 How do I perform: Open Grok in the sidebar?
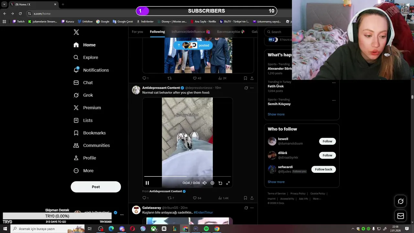83,95
